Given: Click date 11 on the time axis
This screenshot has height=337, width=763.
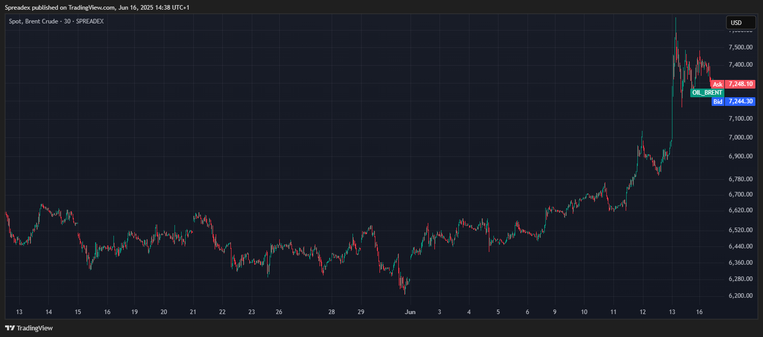Looking at the screenshot, I should pos(613,312).
